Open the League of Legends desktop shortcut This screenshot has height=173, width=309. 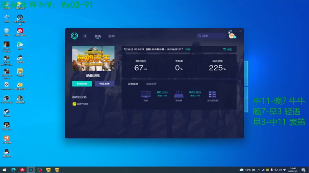20,100
